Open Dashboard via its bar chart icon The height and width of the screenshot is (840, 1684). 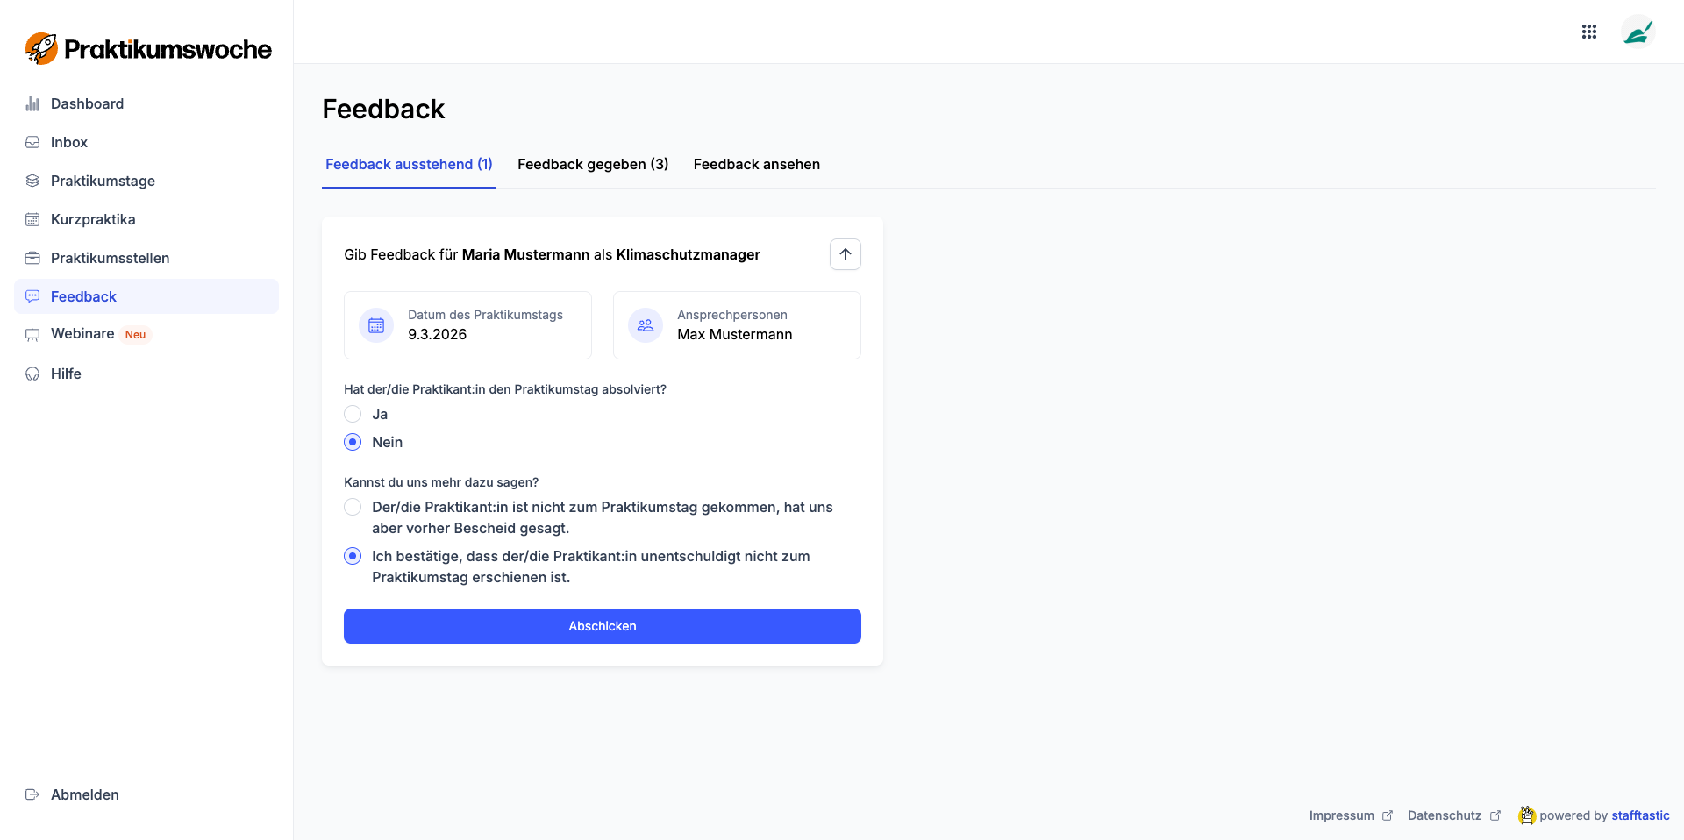coord(32,103)
